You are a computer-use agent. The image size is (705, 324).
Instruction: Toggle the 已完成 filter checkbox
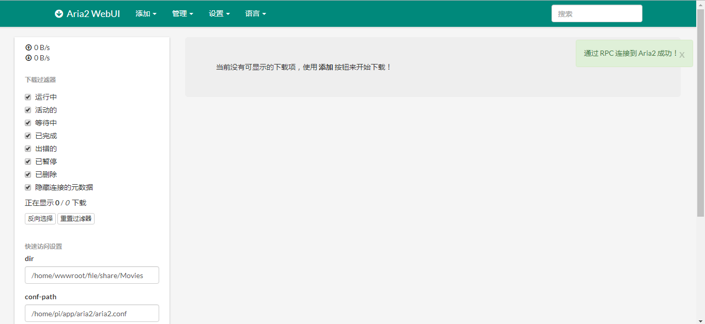28,136
